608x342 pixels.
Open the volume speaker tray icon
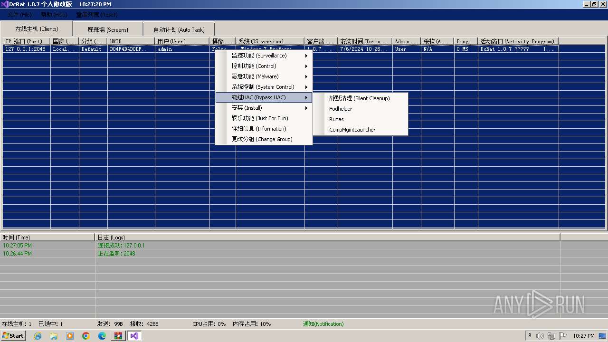point(540,336)
